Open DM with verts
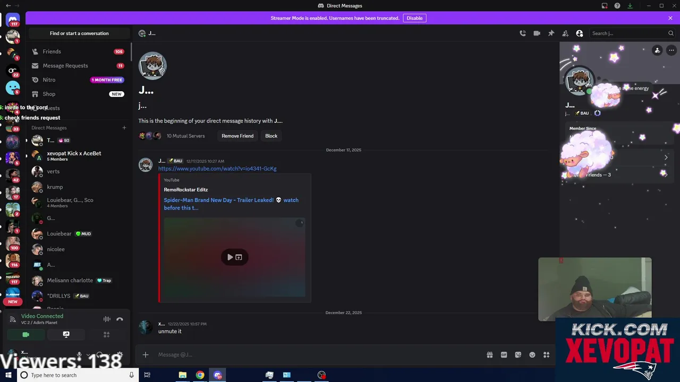 [x=79, y=171]
